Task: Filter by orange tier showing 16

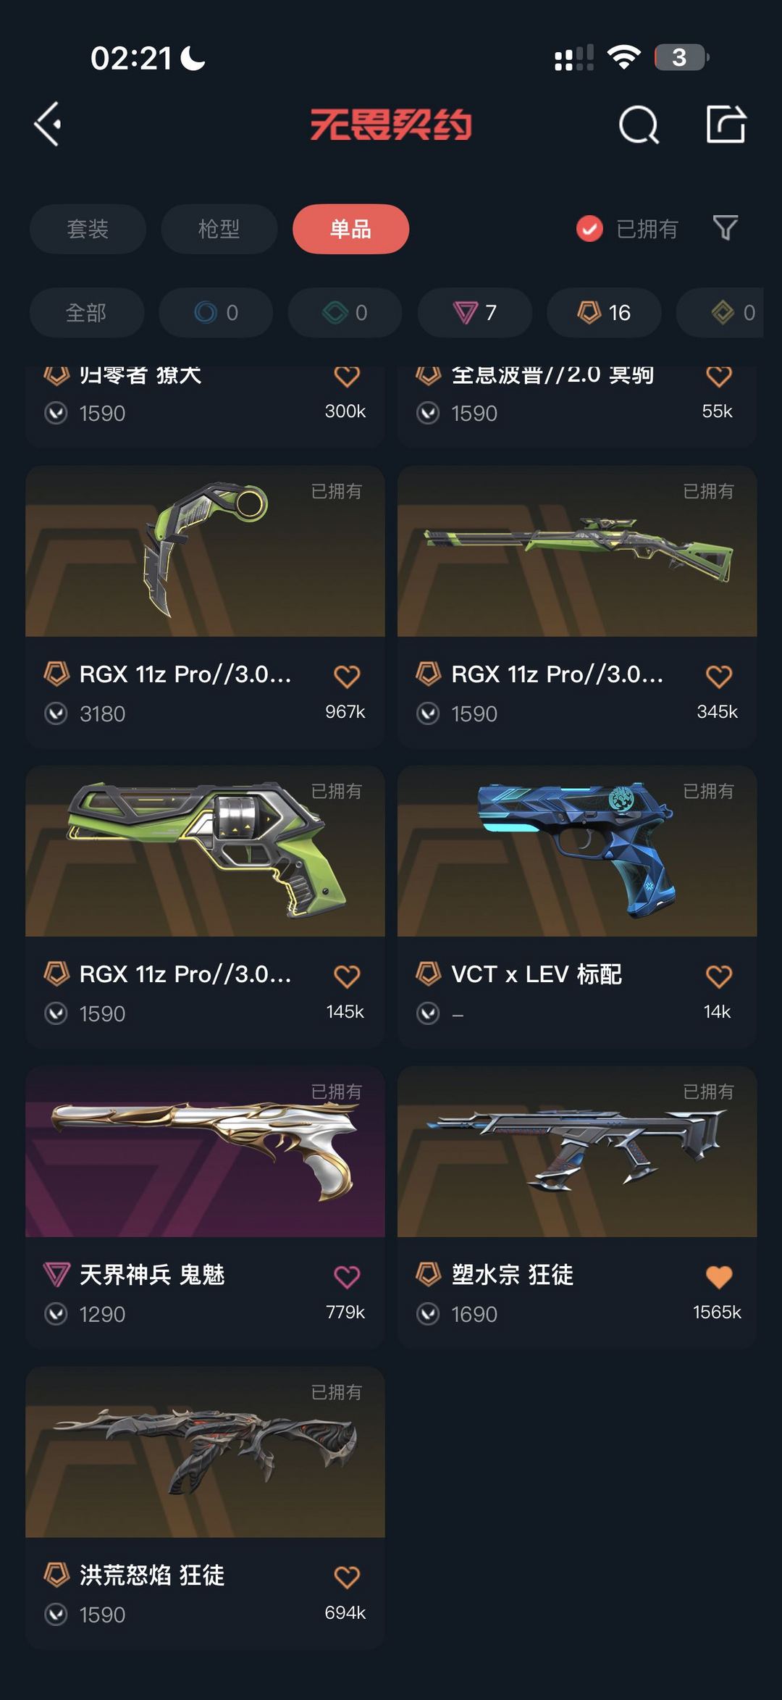Action: (604, 312)
